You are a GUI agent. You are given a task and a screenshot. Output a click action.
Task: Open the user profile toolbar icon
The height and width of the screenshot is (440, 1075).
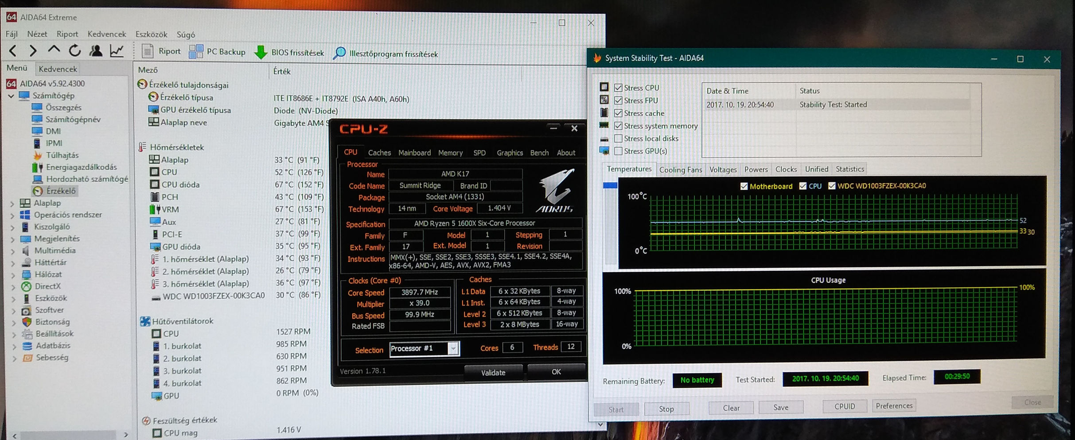(95, 50)
